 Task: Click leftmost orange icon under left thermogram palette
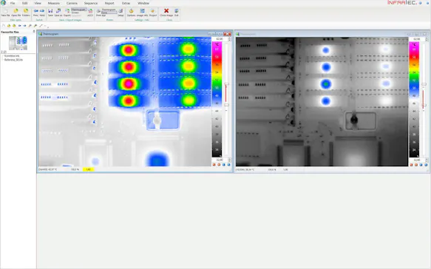[214, 165]
